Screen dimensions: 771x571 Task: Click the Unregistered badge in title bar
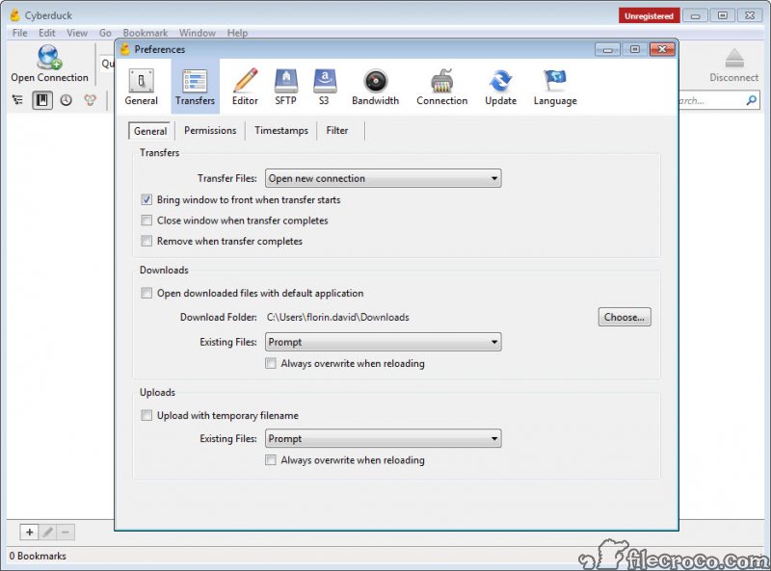pyautogui.click(x=649, y=15)
